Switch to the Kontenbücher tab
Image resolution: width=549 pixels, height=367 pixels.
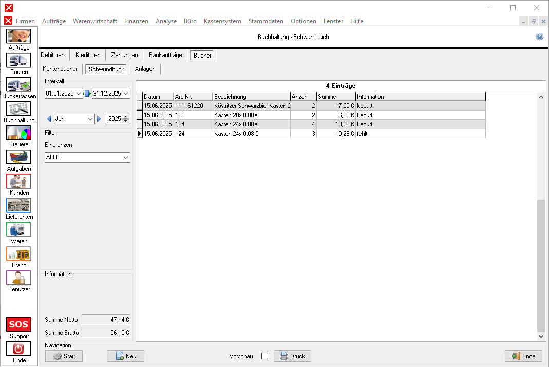coord(60,69)
